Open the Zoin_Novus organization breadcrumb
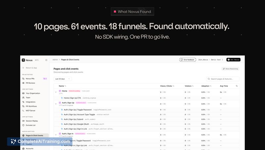The image size is (265, 150). [203, 60]
